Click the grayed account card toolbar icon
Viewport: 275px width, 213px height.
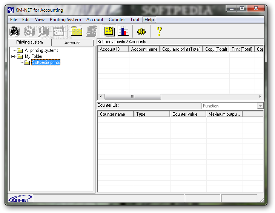(91, 31)
